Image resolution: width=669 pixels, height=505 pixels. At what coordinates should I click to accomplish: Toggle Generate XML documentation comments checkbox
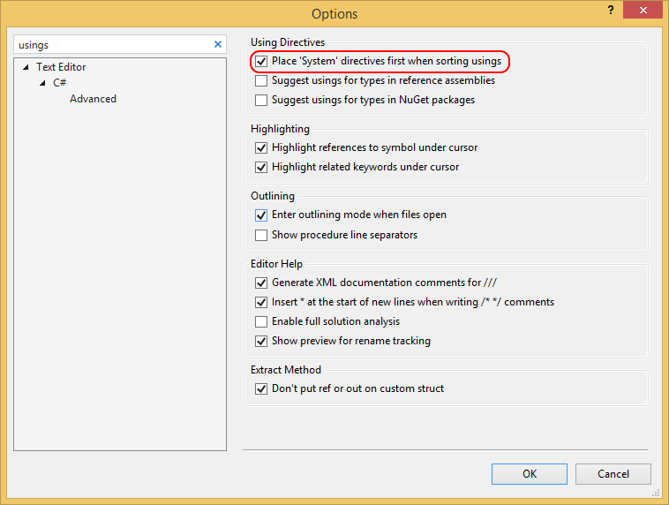[x=261, y=283]
